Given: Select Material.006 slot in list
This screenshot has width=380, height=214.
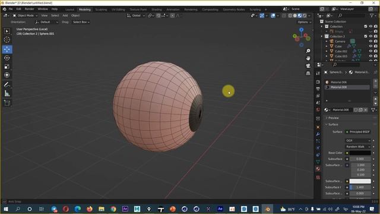Looking at the screenshot, I should pyautogui.click(x=347, y=82).
